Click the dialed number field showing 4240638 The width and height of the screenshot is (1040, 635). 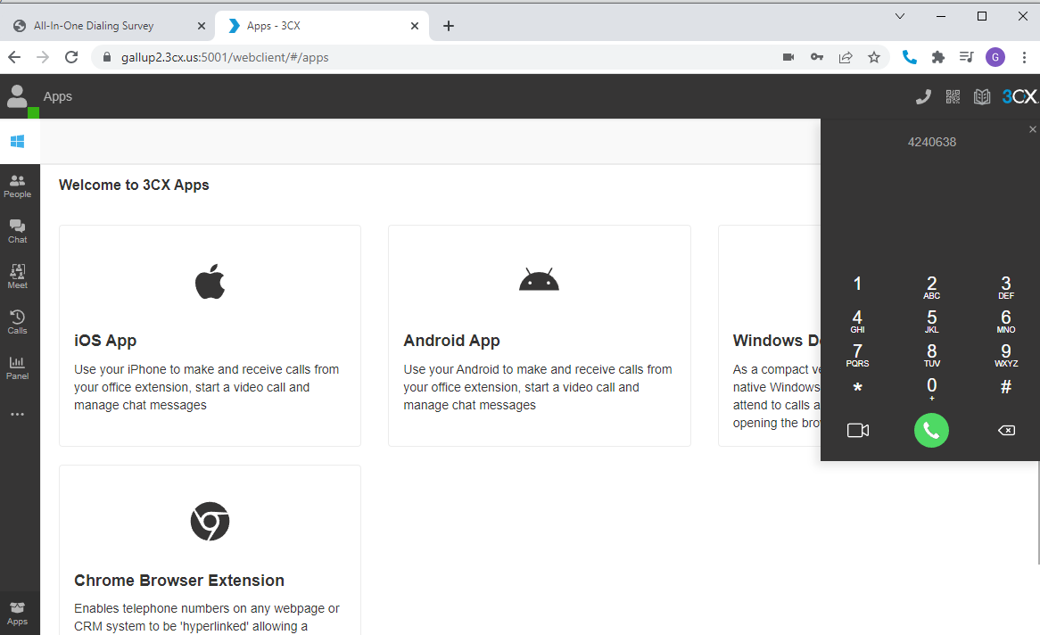[931, 142]
